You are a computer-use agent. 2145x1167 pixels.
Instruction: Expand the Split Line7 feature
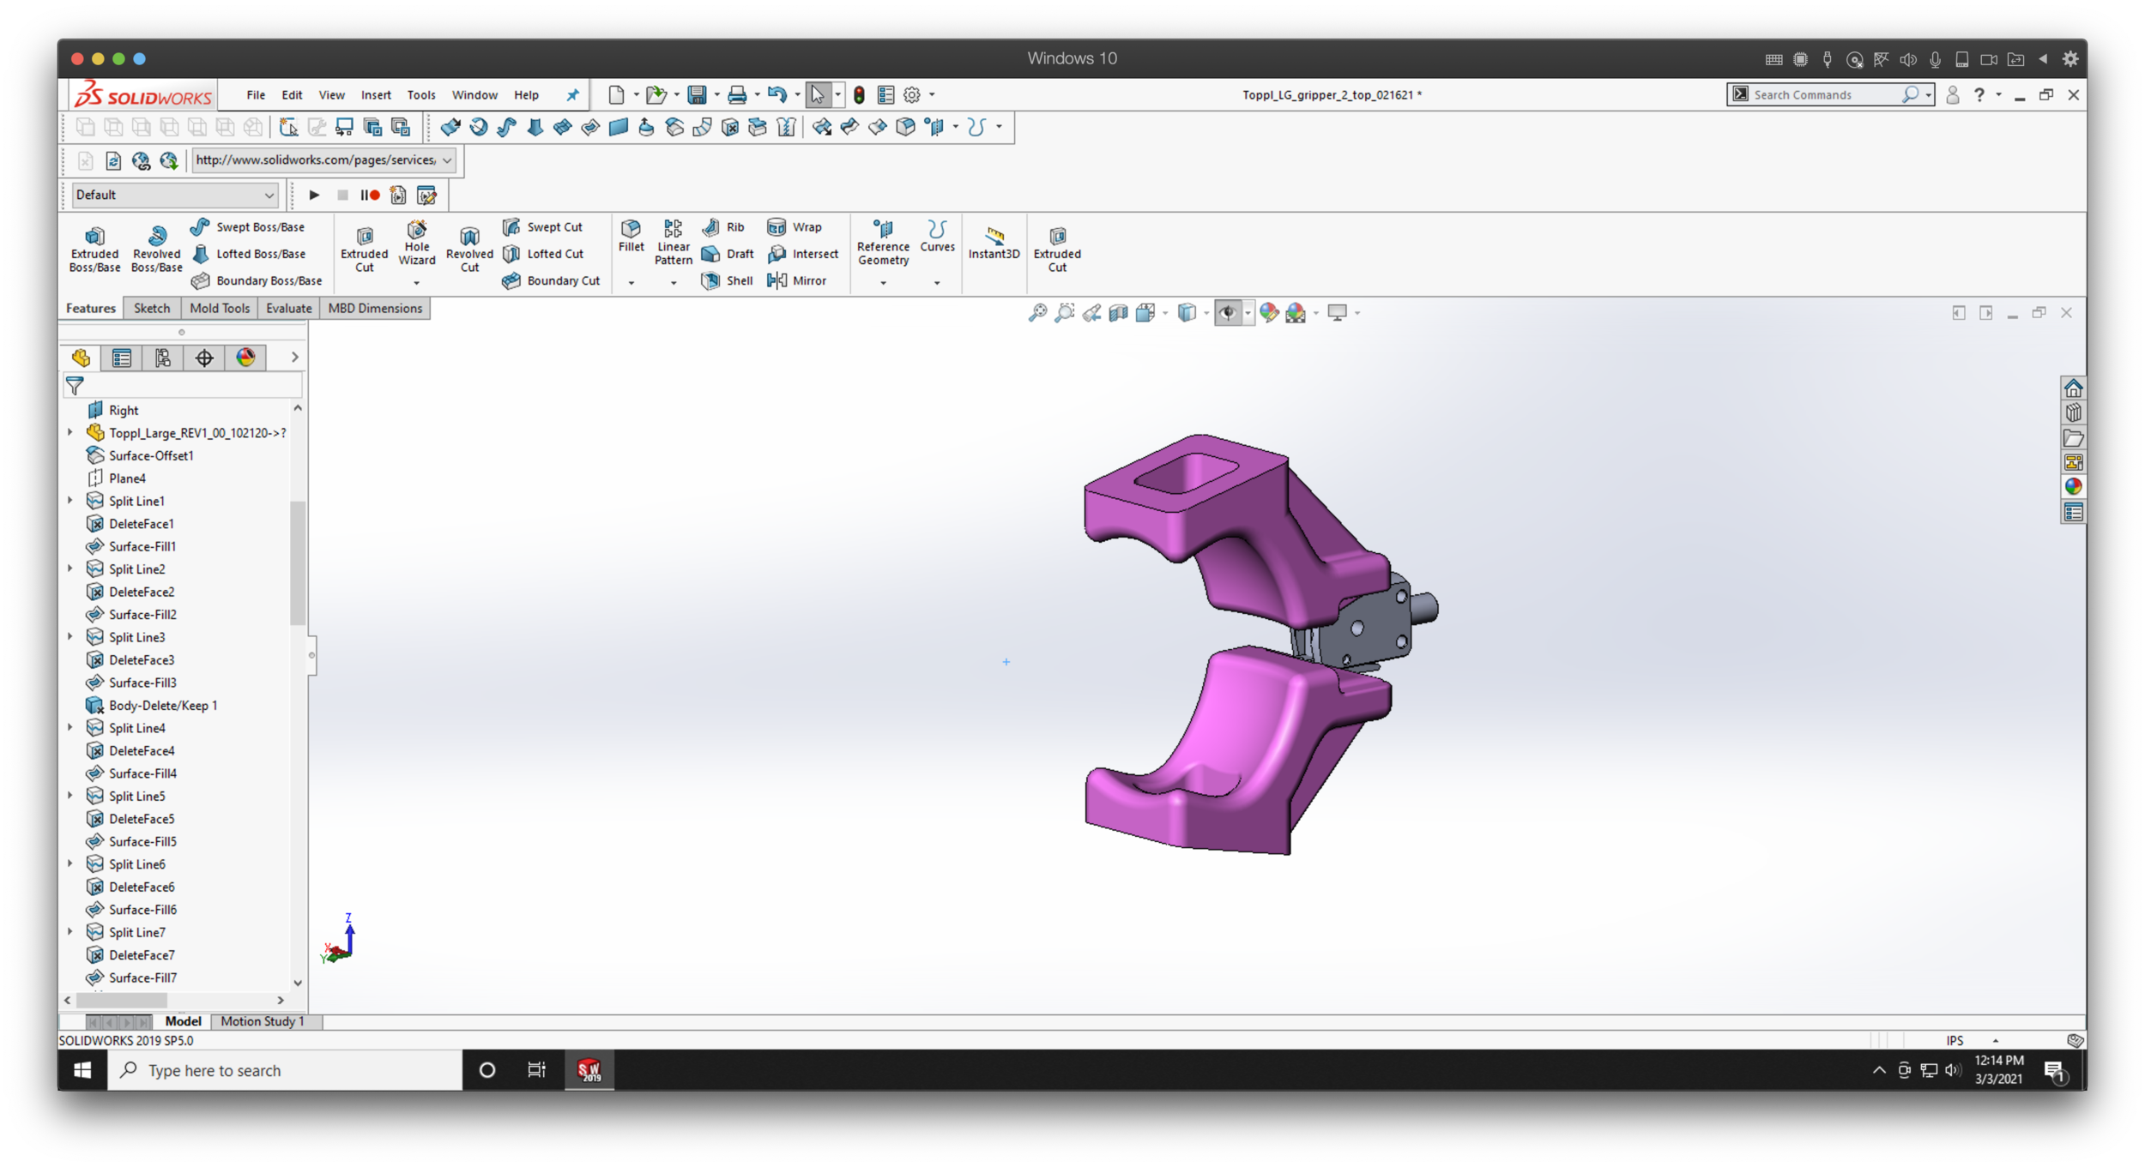70,932
